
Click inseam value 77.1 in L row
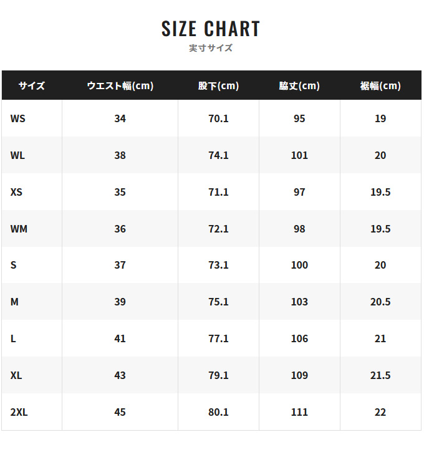[x=218, y=338]
